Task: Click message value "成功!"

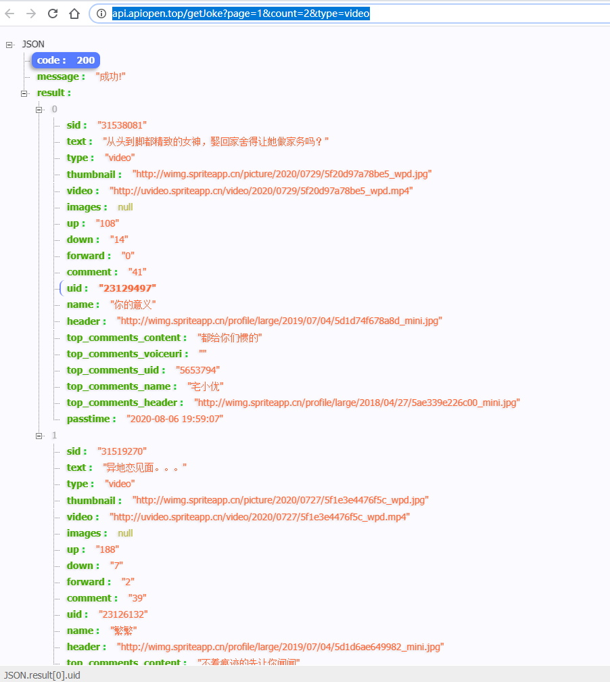Action: tap(111, 76)
